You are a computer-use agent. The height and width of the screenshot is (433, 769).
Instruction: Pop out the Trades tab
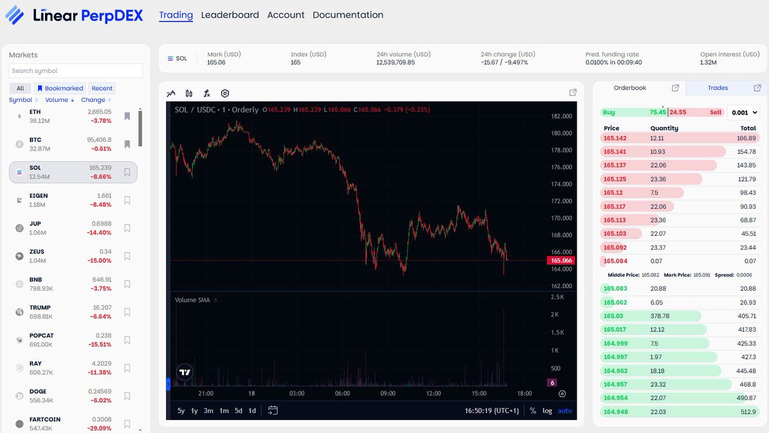pos(757,88)
